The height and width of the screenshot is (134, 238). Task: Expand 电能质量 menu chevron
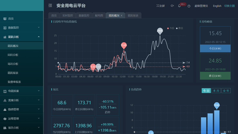pyautogui.click(x=39, y=91)
